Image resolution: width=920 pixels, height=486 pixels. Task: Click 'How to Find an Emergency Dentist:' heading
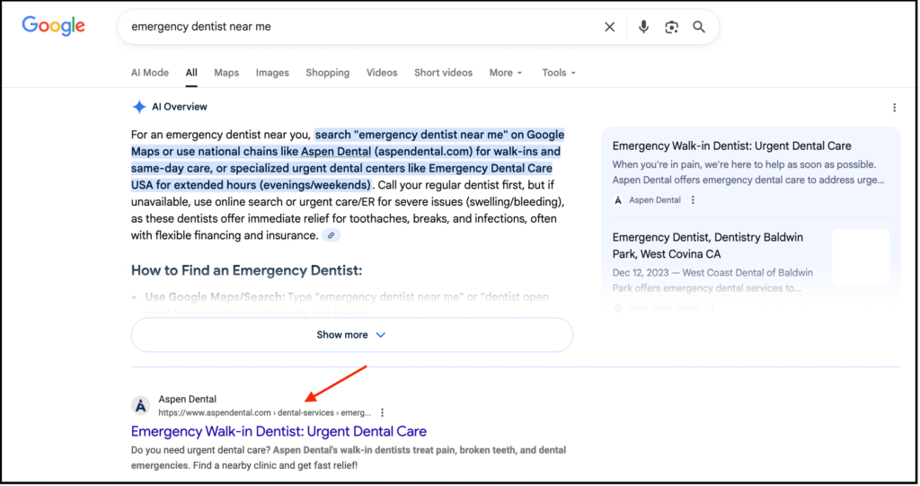tap(246, 270)
